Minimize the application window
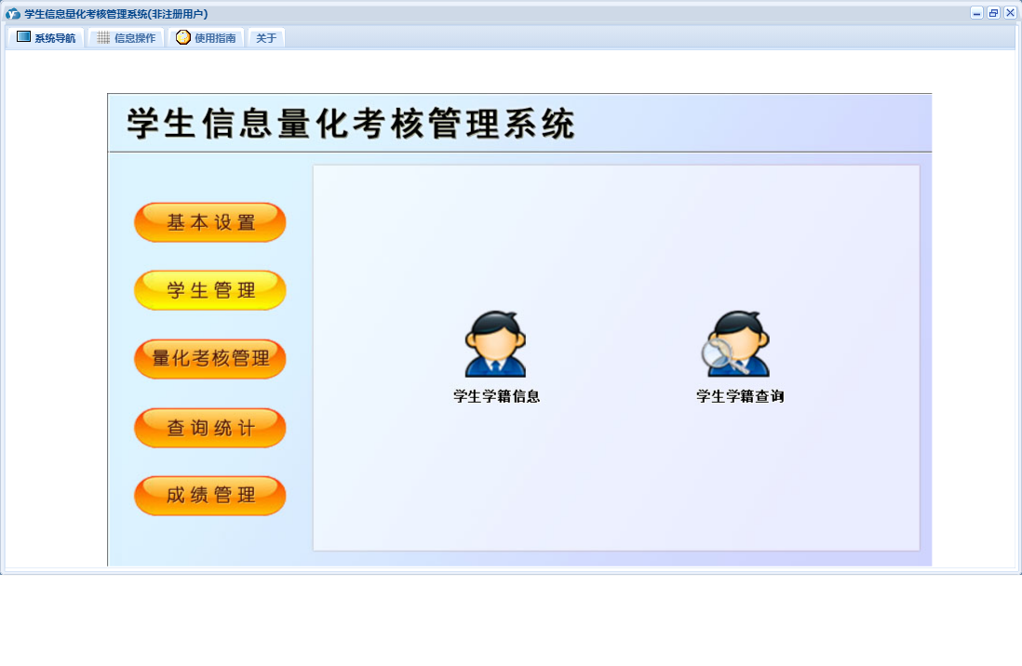 (976, 13)
